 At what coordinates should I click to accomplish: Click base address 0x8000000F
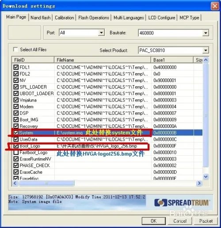tap(165, 146)
